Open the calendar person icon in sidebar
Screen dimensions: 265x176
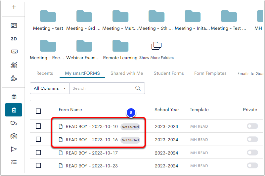point(14,97)
